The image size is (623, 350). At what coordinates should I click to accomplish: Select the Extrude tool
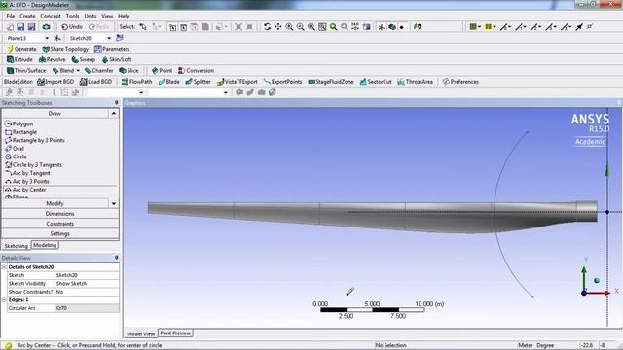[x=19, y=59]
